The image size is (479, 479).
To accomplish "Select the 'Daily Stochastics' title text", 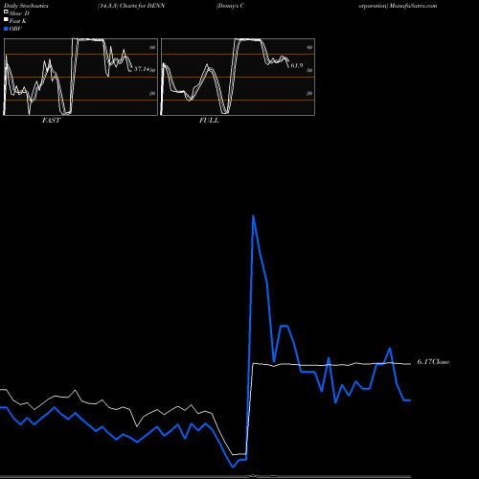I will click(26, 6).
